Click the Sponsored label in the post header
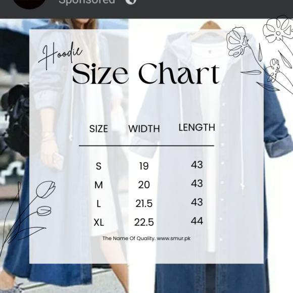The width and height of the screenshot is (293, 293). (87, 2)
